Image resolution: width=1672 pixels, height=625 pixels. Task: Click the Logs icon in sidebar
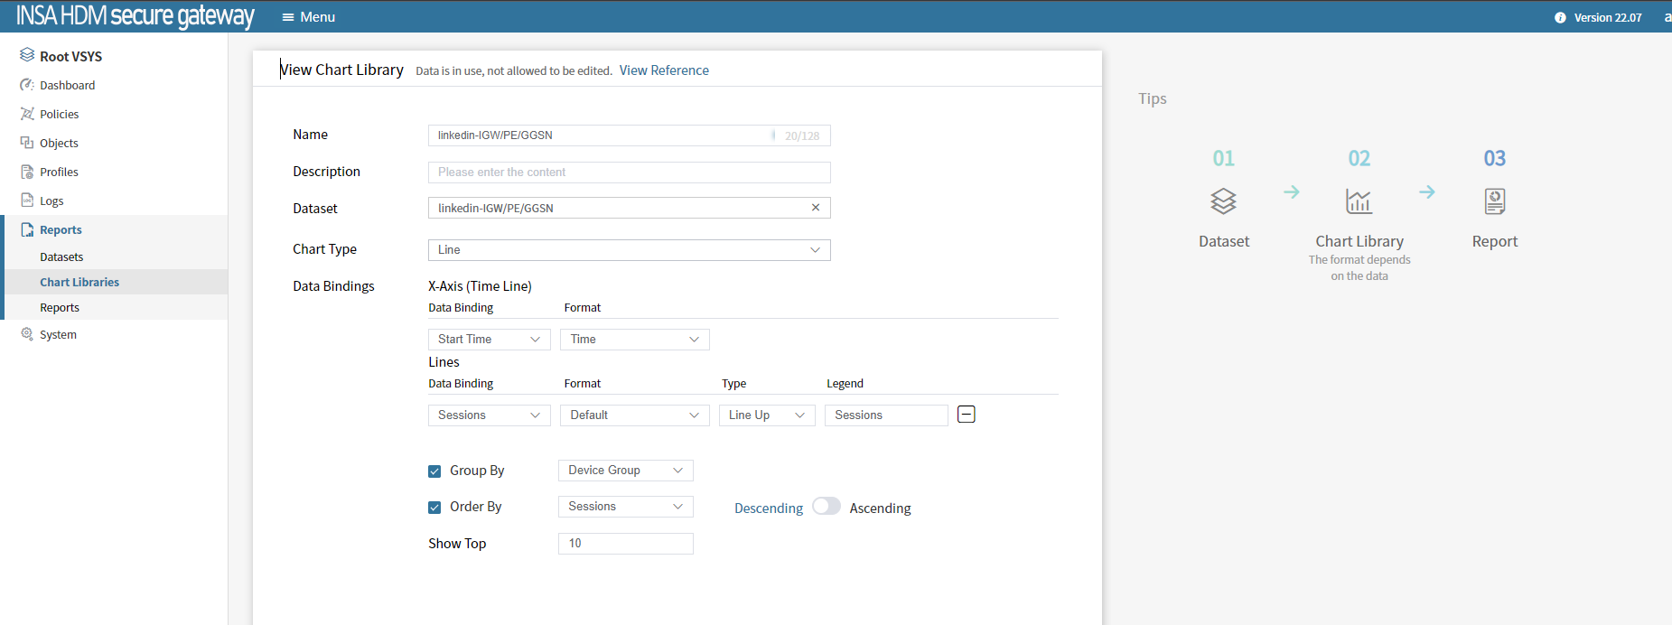tap(27, 201)
